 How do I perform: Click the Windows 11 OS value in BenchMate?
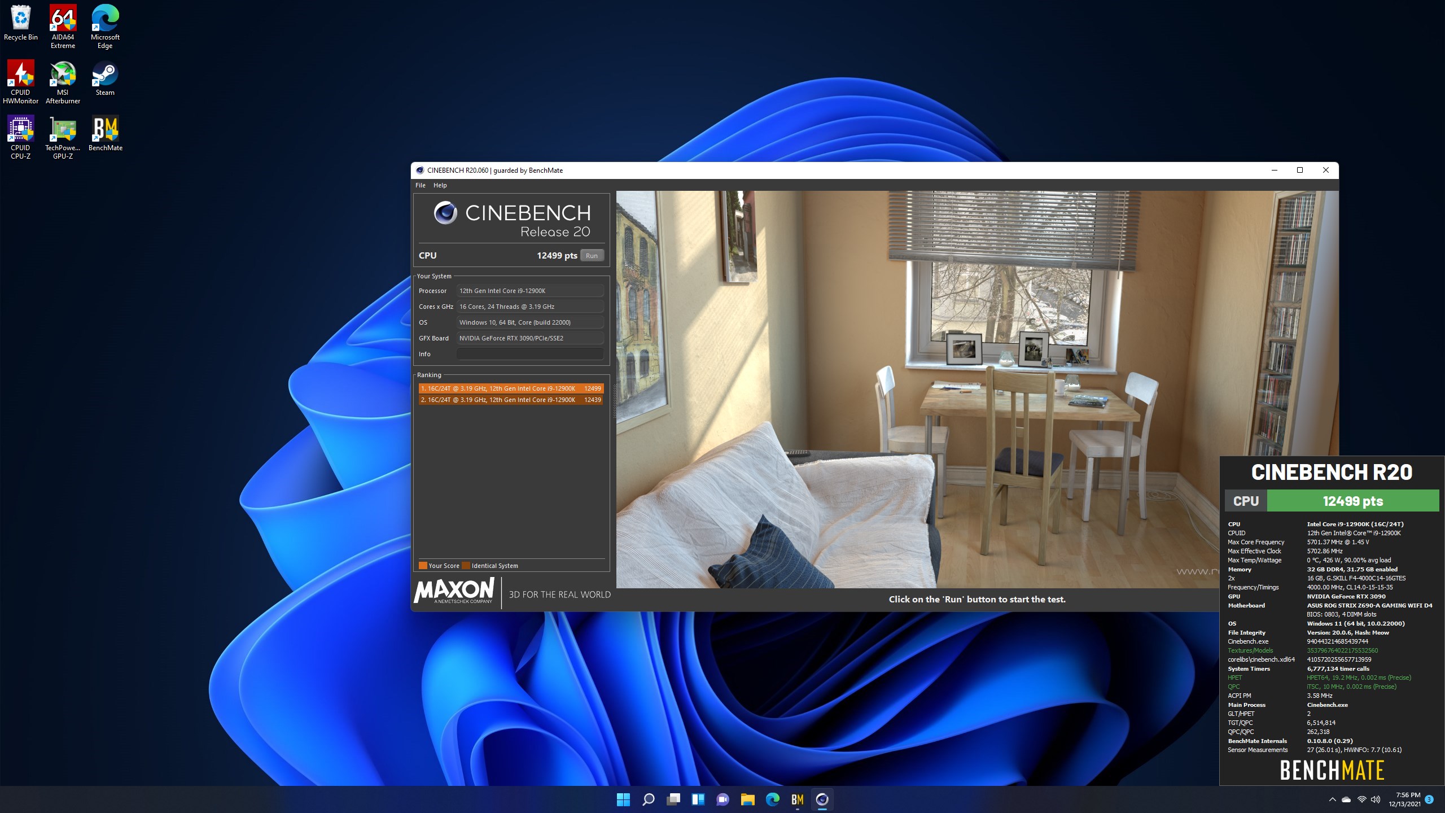pos(1355,623)
